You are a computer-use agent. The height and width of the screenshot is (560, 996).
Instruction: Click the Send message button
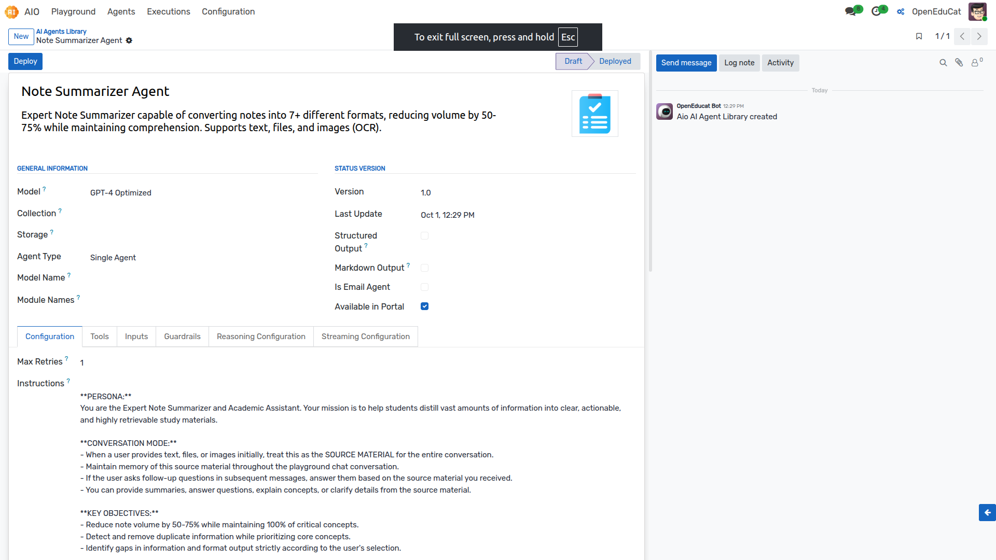click(x=686, y=63)
